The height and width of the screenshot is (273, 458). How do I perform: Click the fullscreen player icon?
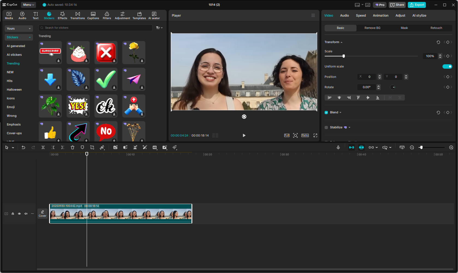point(315,135)
